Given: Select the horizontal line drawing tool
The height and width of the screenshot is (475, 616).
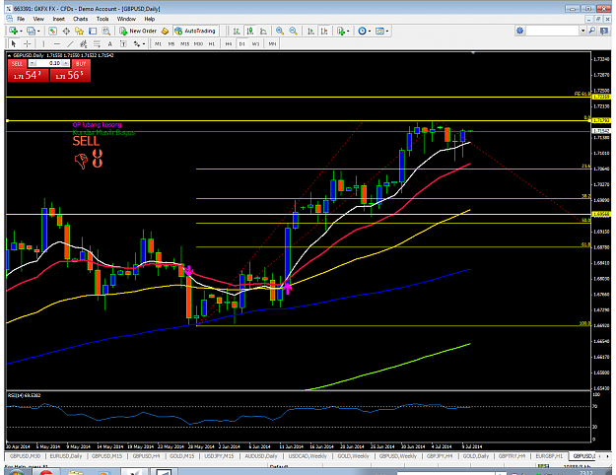Looking at the screenshot, I should point(57,43).
